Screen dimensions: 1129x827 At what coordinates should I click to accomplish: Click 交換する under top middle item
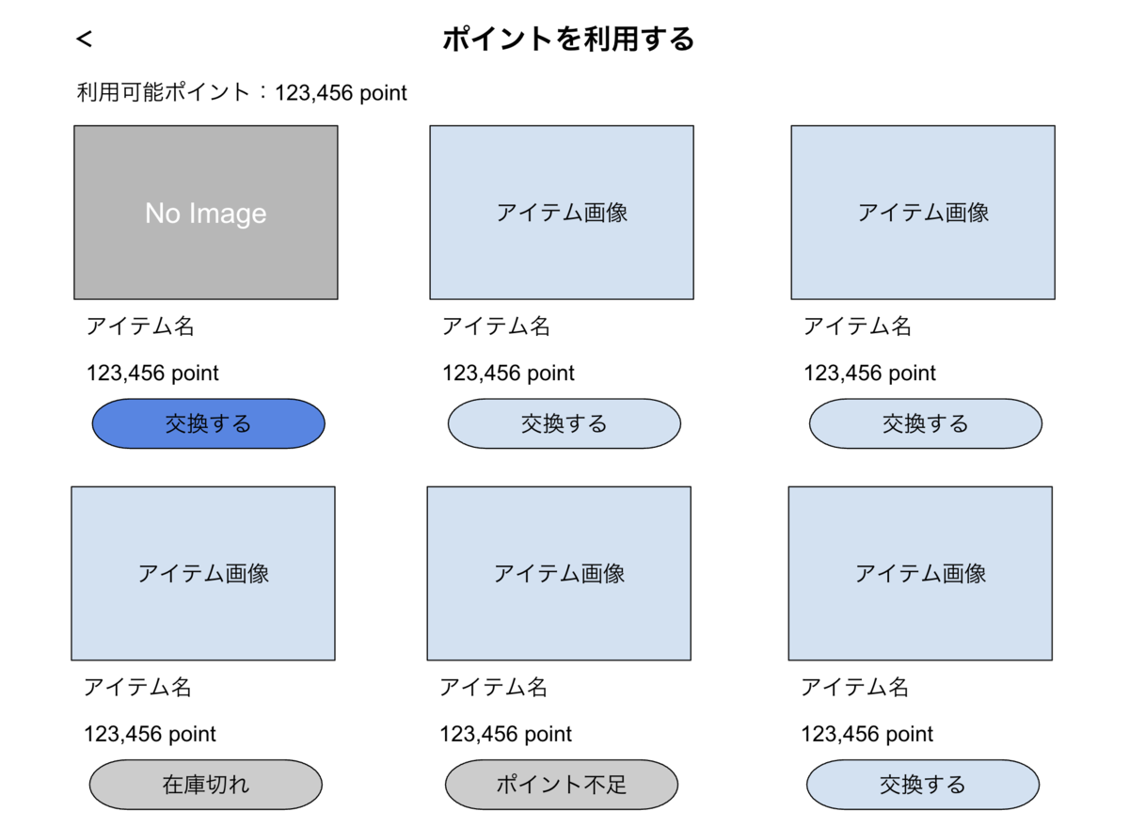[x=564, y=423]
